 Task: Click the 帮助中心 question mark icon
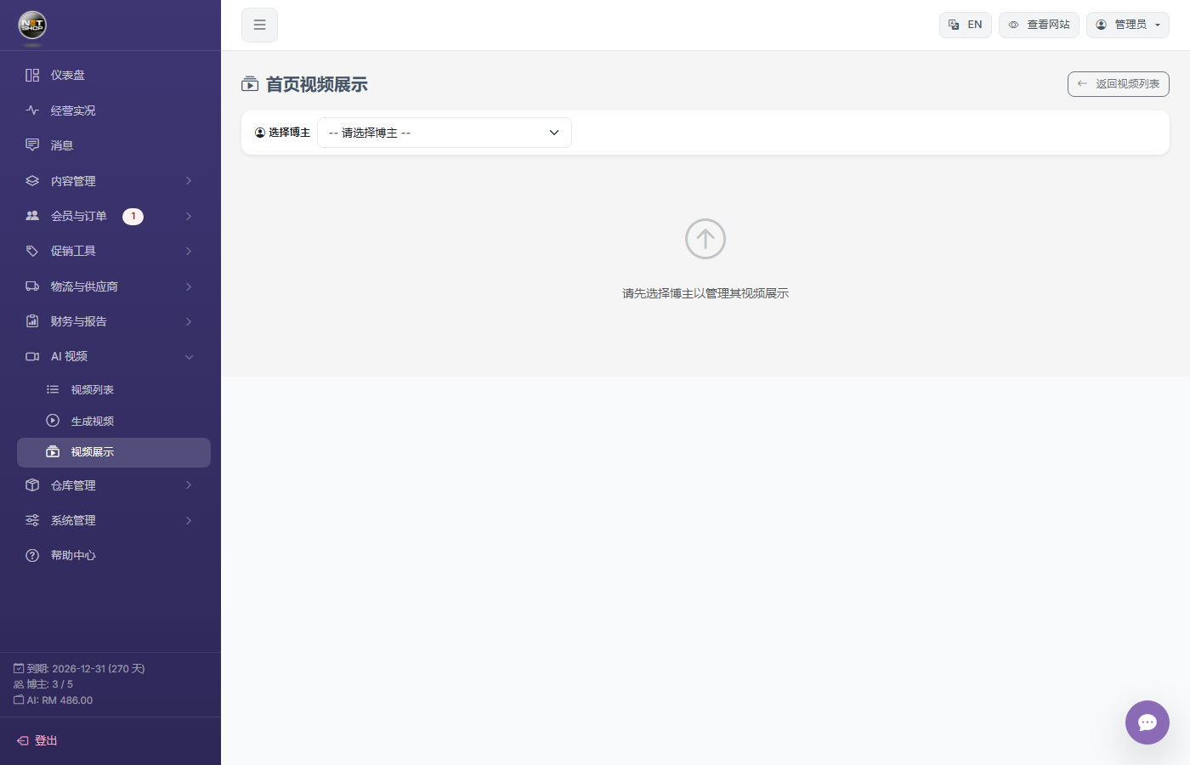(32, 555)
